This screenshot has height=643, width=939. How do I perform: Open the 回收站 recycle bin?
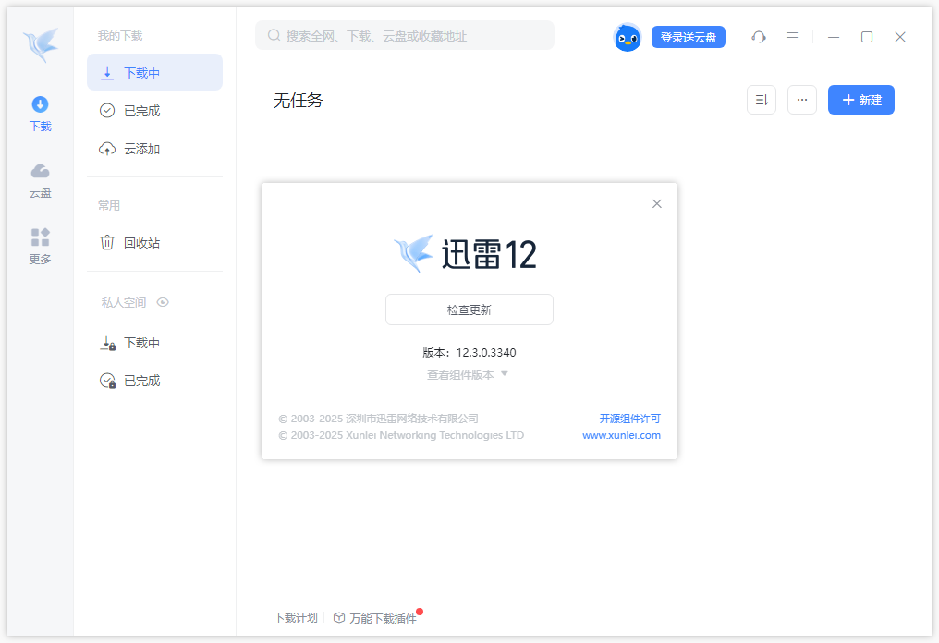click(x=154, y=242)
